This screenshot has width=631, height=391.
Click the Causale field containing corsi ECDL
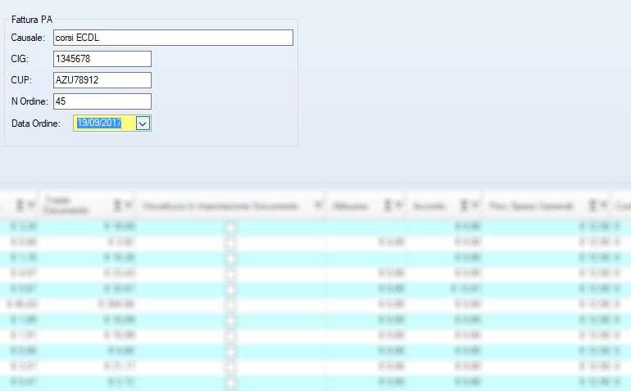point(172,38)
